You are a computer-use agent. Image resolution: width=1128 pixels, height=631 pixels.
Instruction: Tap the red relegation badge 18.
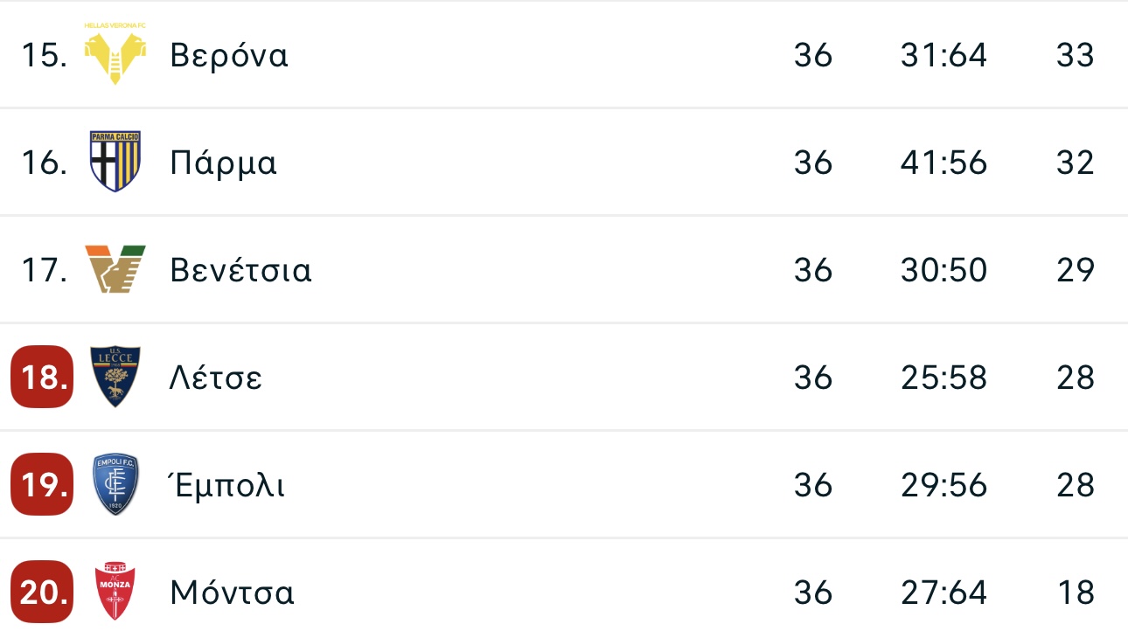pyautogui.click(x=42, y=377)
